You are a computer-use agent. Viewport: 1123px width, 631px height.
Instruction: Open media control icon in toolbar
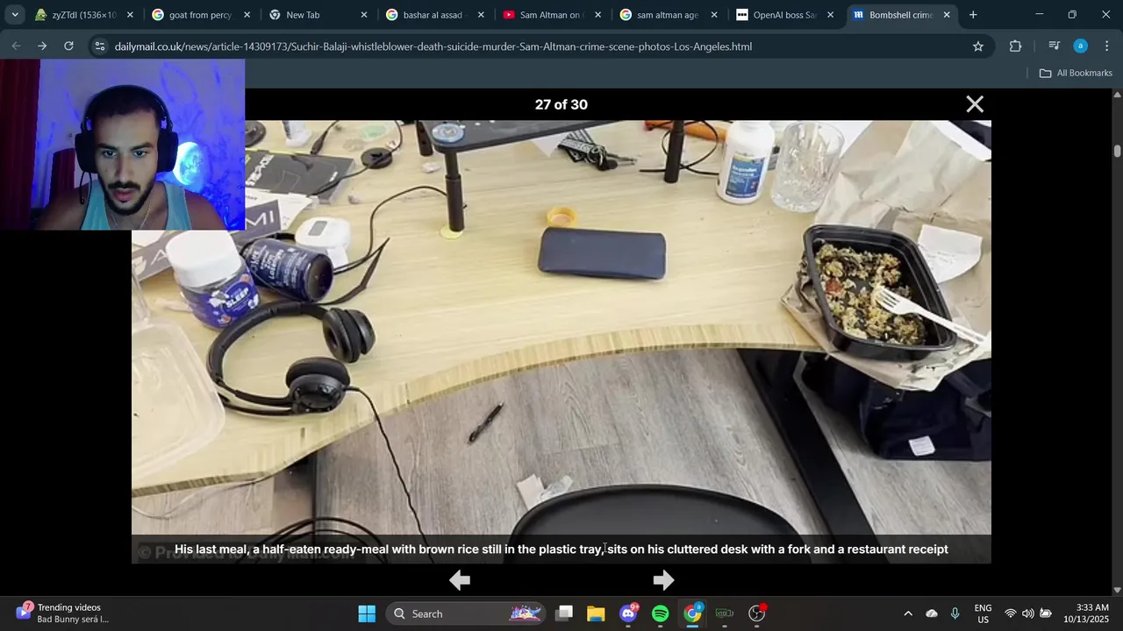click(1055, 46)
